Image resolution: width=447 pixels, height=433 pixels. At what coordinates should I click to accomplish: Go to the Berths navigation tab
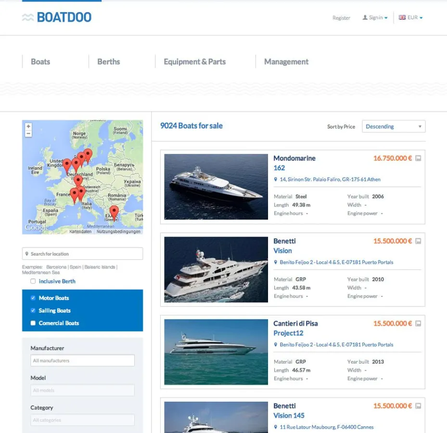tap(108, 62)
